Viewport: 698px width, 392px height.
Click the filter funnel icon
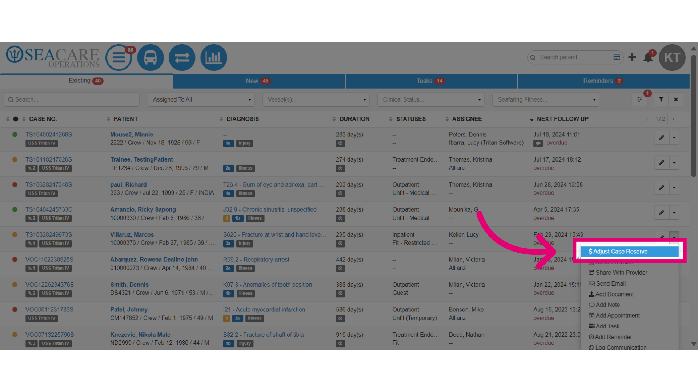pyautogui.click(x=661, y=99)
